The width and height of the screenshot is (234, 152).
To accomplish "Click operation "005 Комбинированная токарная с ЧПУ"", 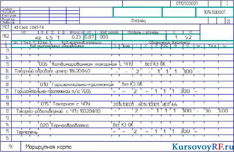I will point(86,64).
